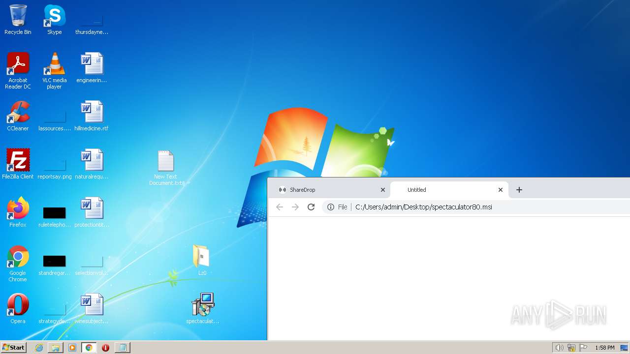
Task: Open Internet Explorer from taskbar
Action: tap(39, 348)
